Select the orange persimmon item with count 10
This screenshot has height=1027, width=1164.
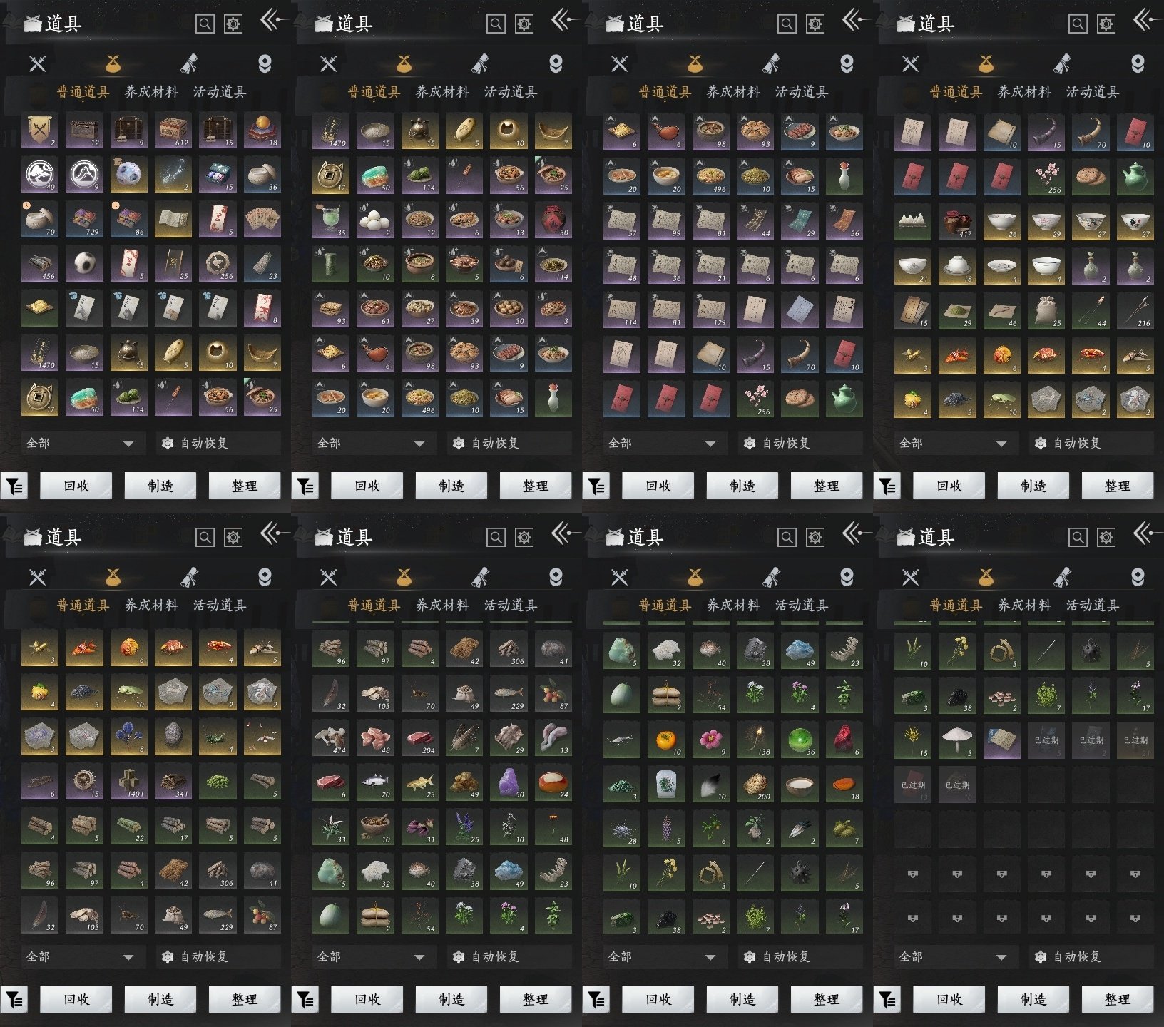coord(666,740)
